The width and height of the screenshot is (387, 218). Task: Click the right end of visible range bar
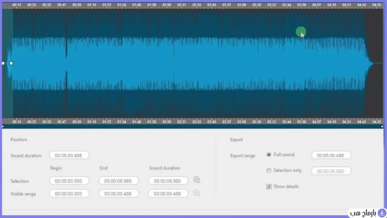click(x=382, y=126)
